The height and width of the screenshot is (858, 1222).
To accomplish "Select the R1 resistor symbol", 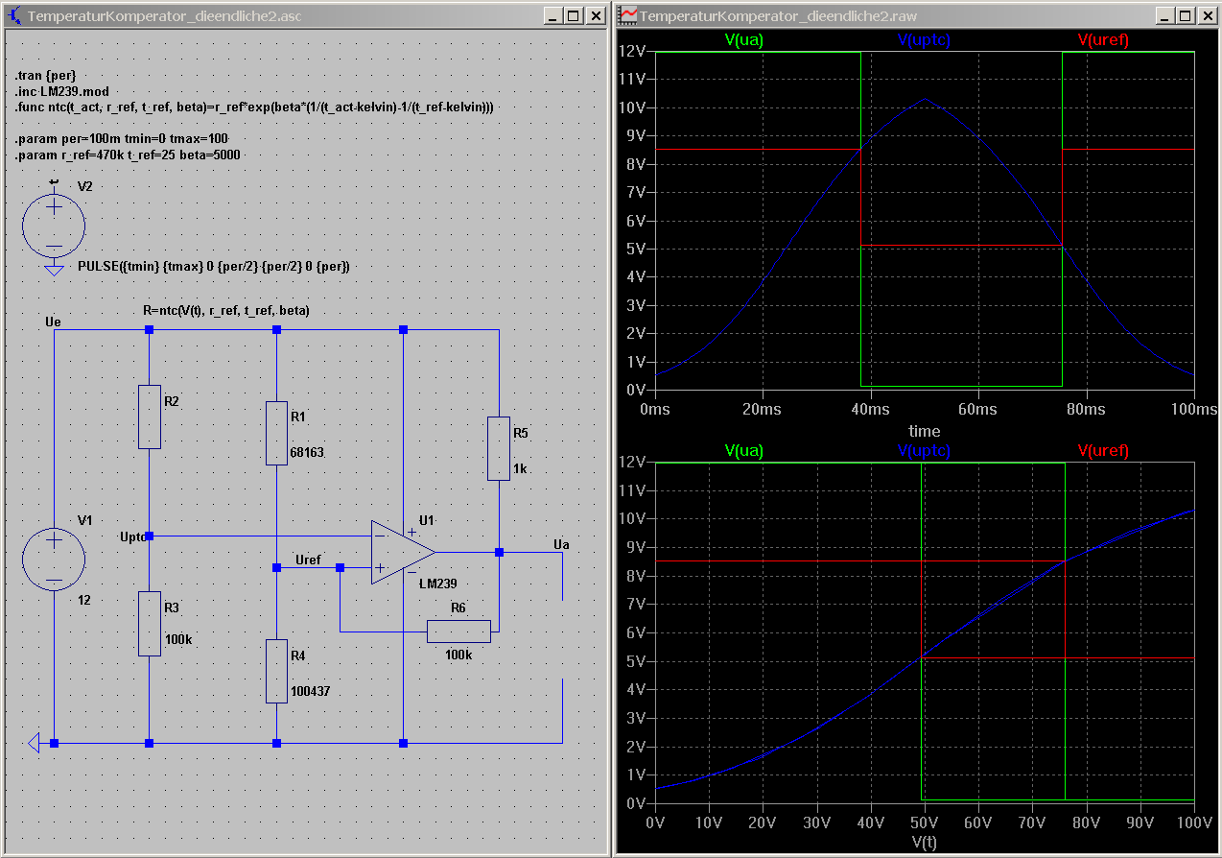I will click(276, 433).
